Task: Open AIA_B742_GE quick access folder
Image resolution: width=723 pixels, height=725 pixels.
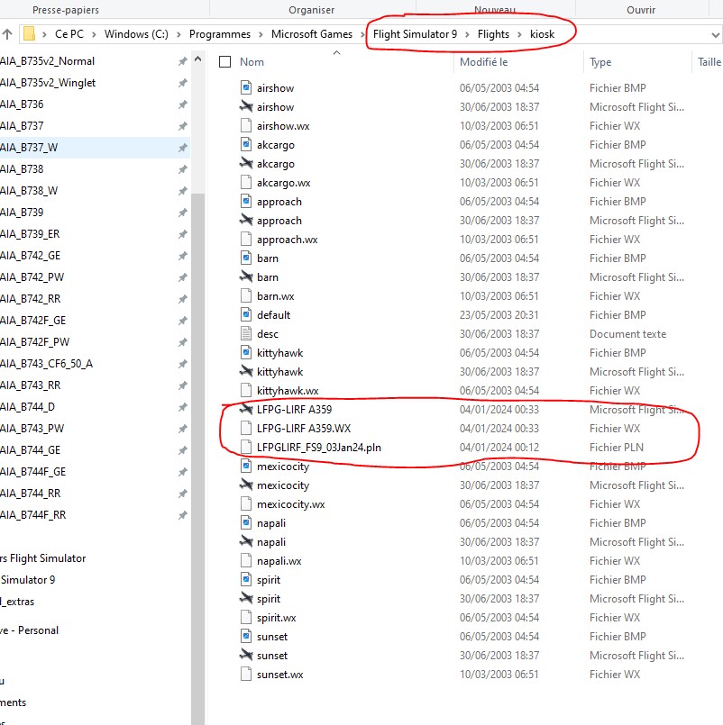Action: [x=30, y=256]
